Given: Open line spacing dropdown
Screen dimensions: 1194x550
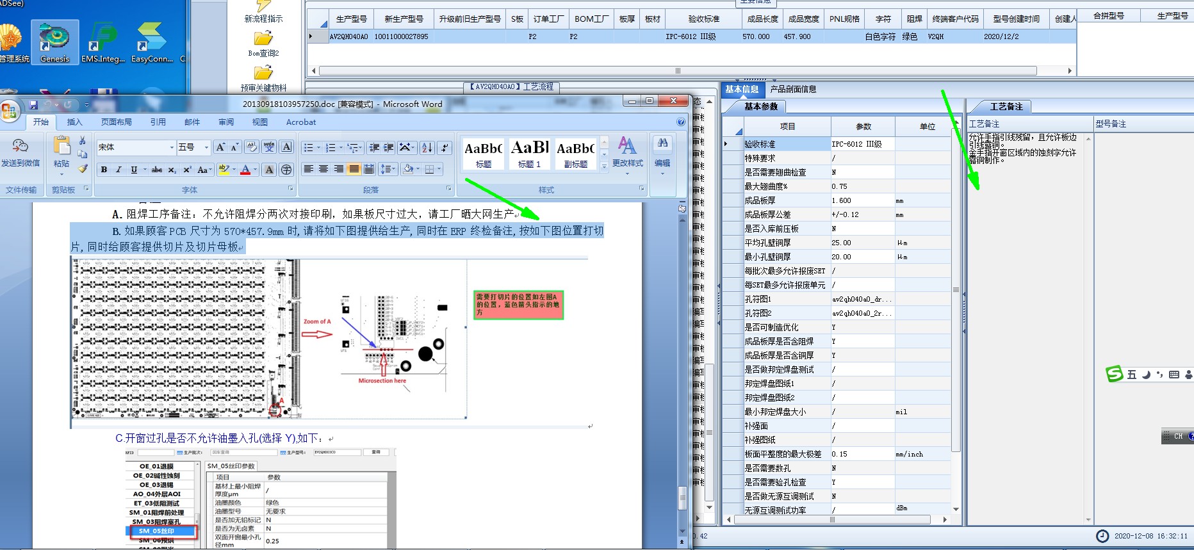Looking at the screenshot, I should [387, 169].
